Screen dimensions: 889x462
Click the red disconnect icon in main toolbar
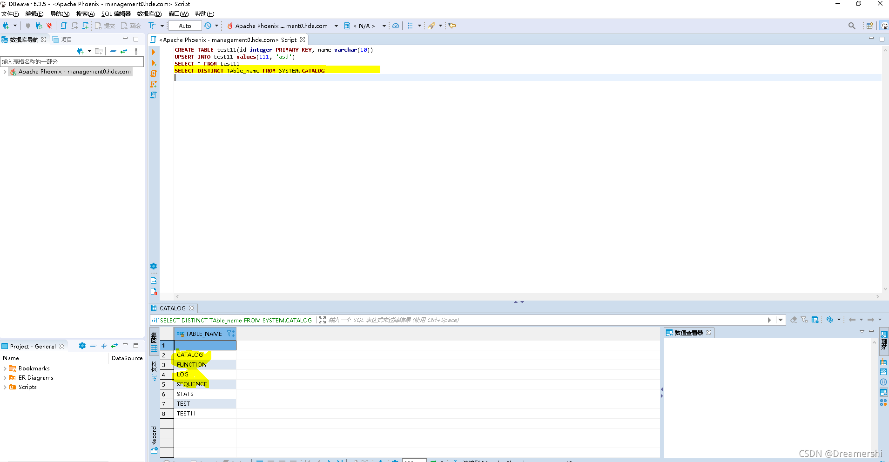click(49, 26)
